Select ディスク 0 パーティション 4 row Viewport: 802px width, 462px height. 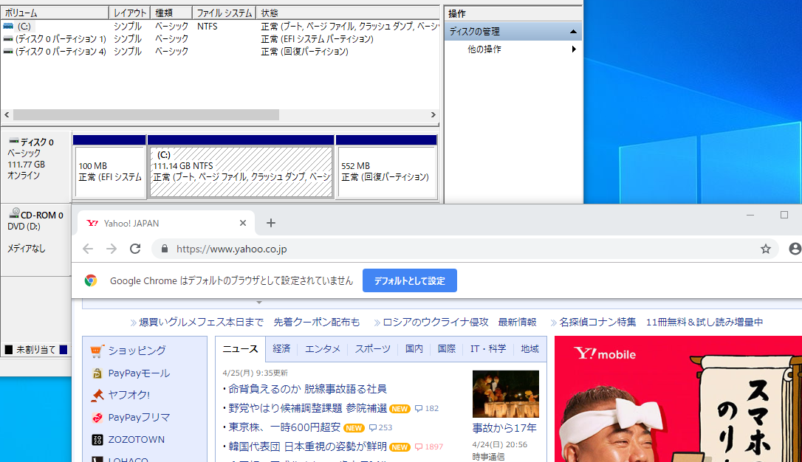tap(220, 52)
